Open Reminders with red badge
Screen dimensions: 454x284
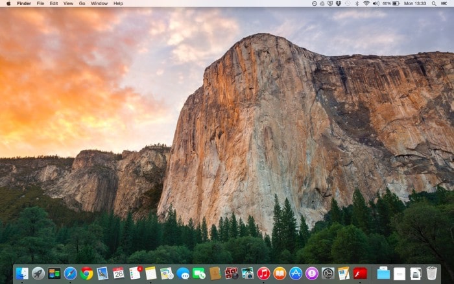[x=135, y=273]
